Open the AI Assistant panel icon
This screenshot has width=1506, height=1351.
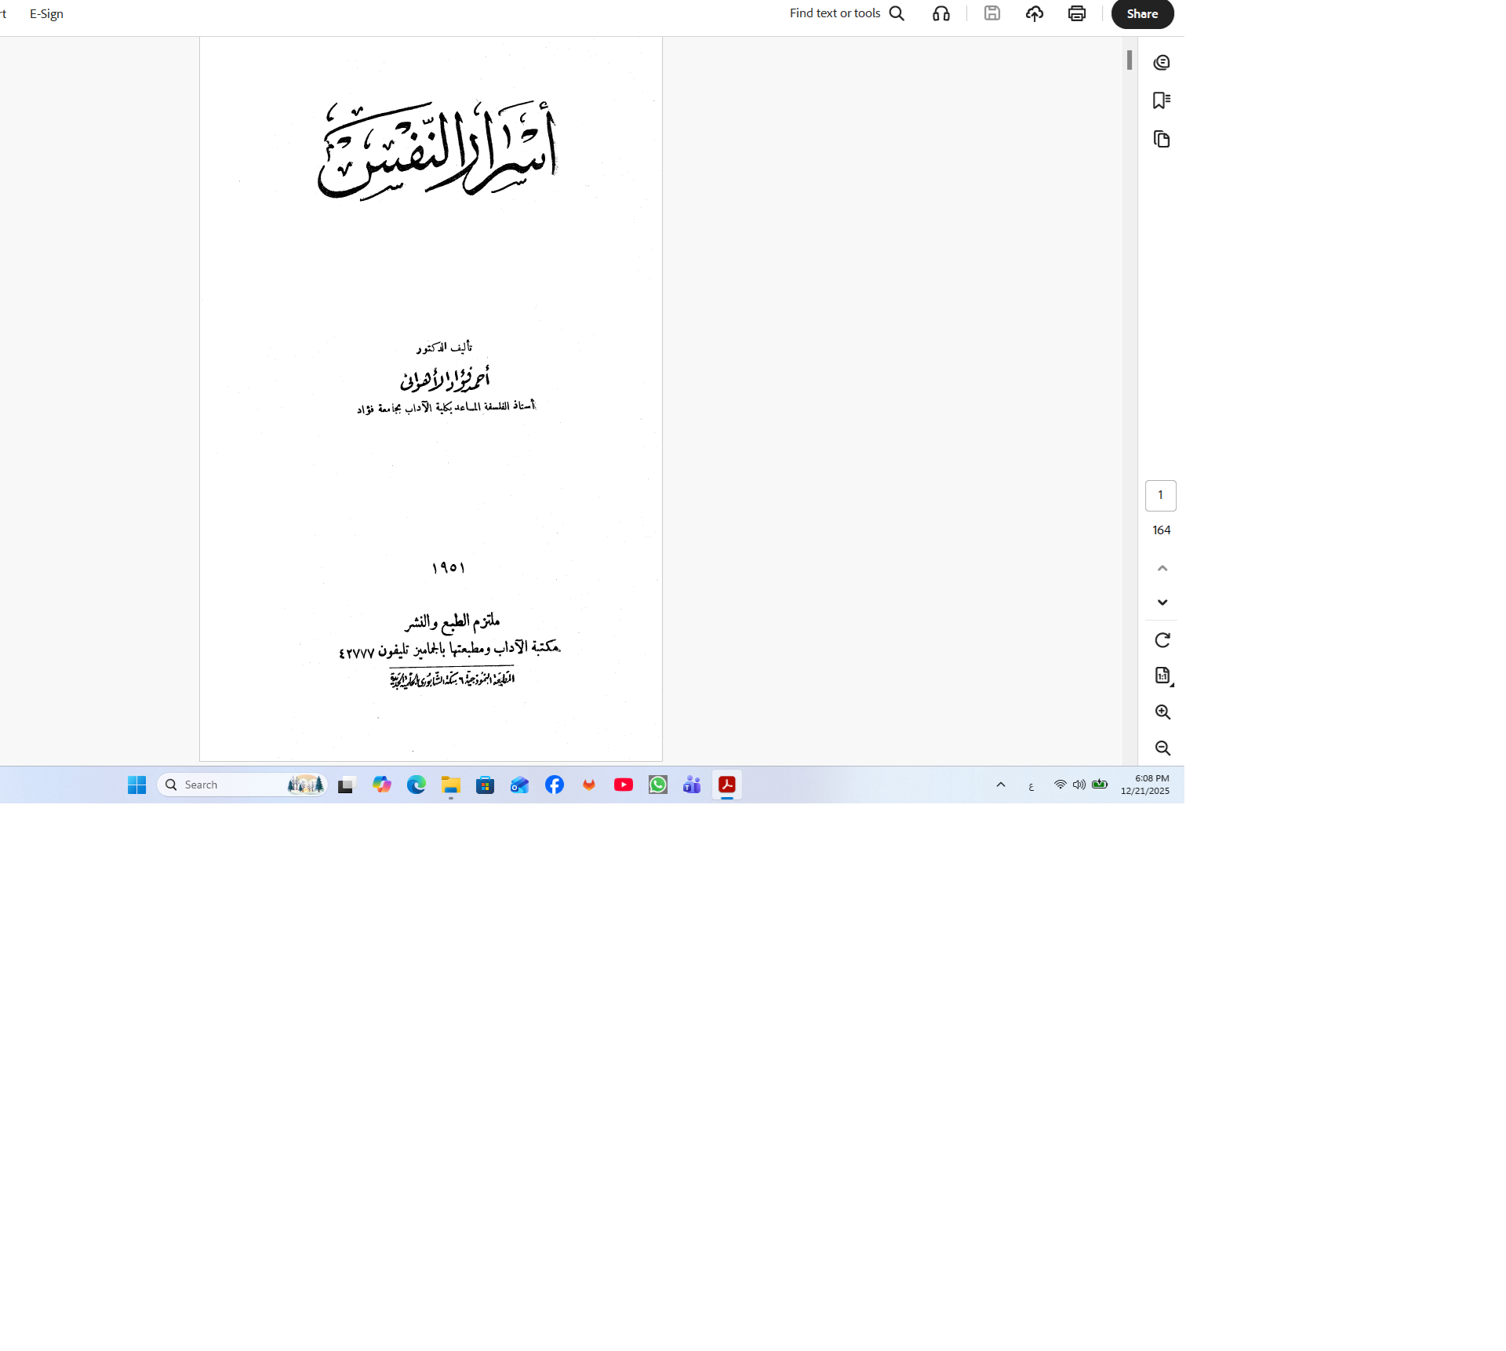tap(1162, 62)
